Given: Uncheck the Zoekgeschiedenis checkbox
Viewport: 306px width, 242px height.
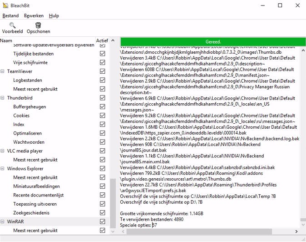Looking at the screenshot, I should (x=103, y=213).
